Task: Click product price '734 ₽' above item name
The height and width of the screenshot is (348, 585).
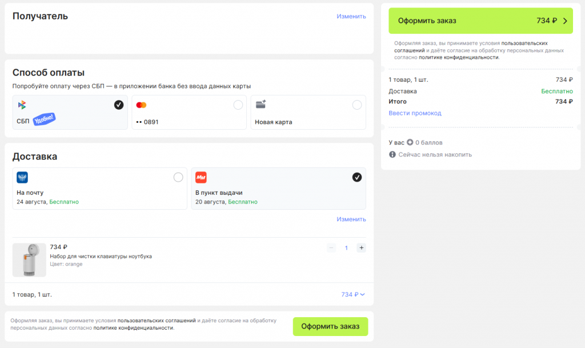Action: click(59, 247)
